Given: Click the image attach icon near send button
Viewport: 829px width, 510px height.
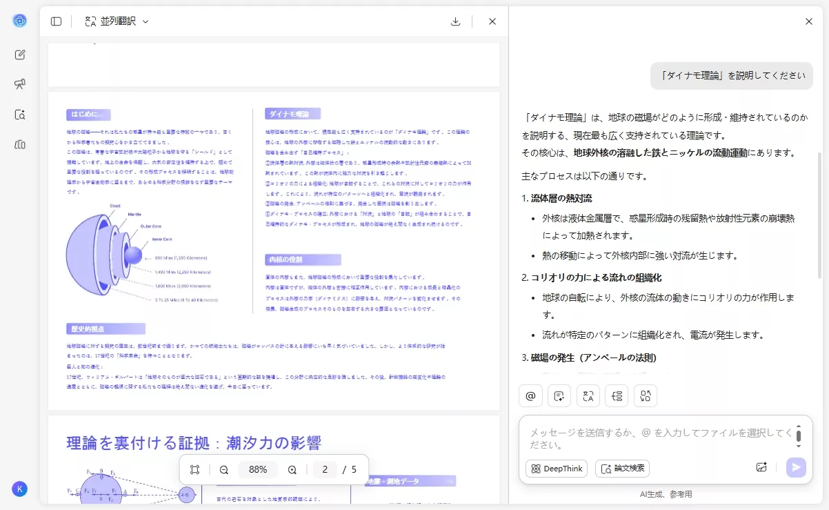Looking at the screenshot, I should pyautogui.click(x=761, y=468).
